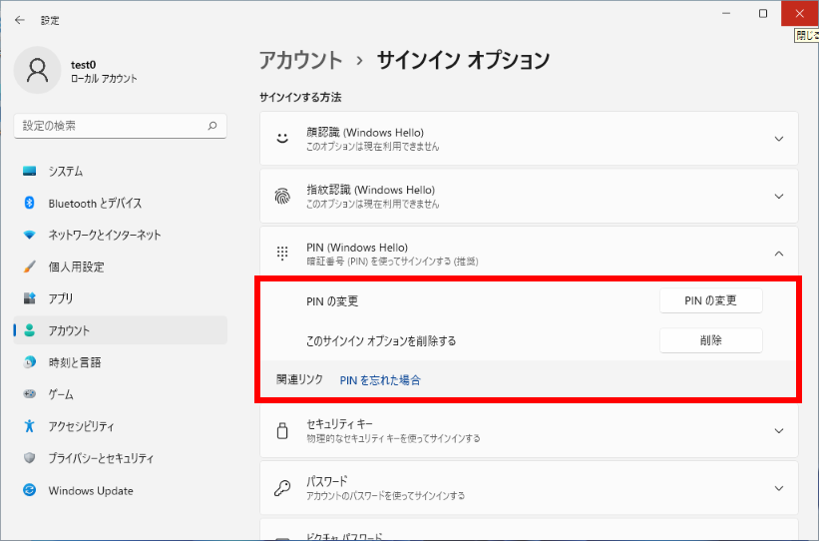Open ネットワークとインターネット via Wi-Fi icon

[x=30, y=236]
